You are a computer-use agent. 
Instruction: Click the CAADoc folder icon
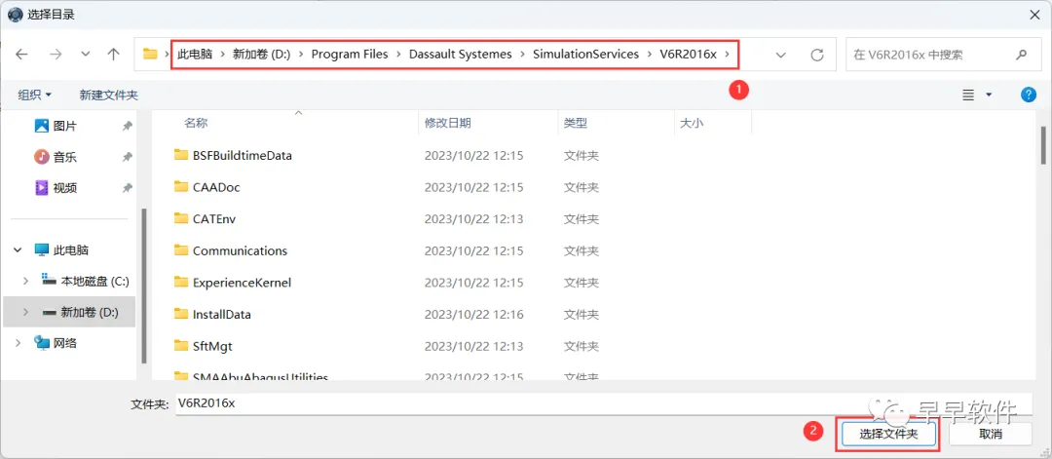[x=181, y=186]
